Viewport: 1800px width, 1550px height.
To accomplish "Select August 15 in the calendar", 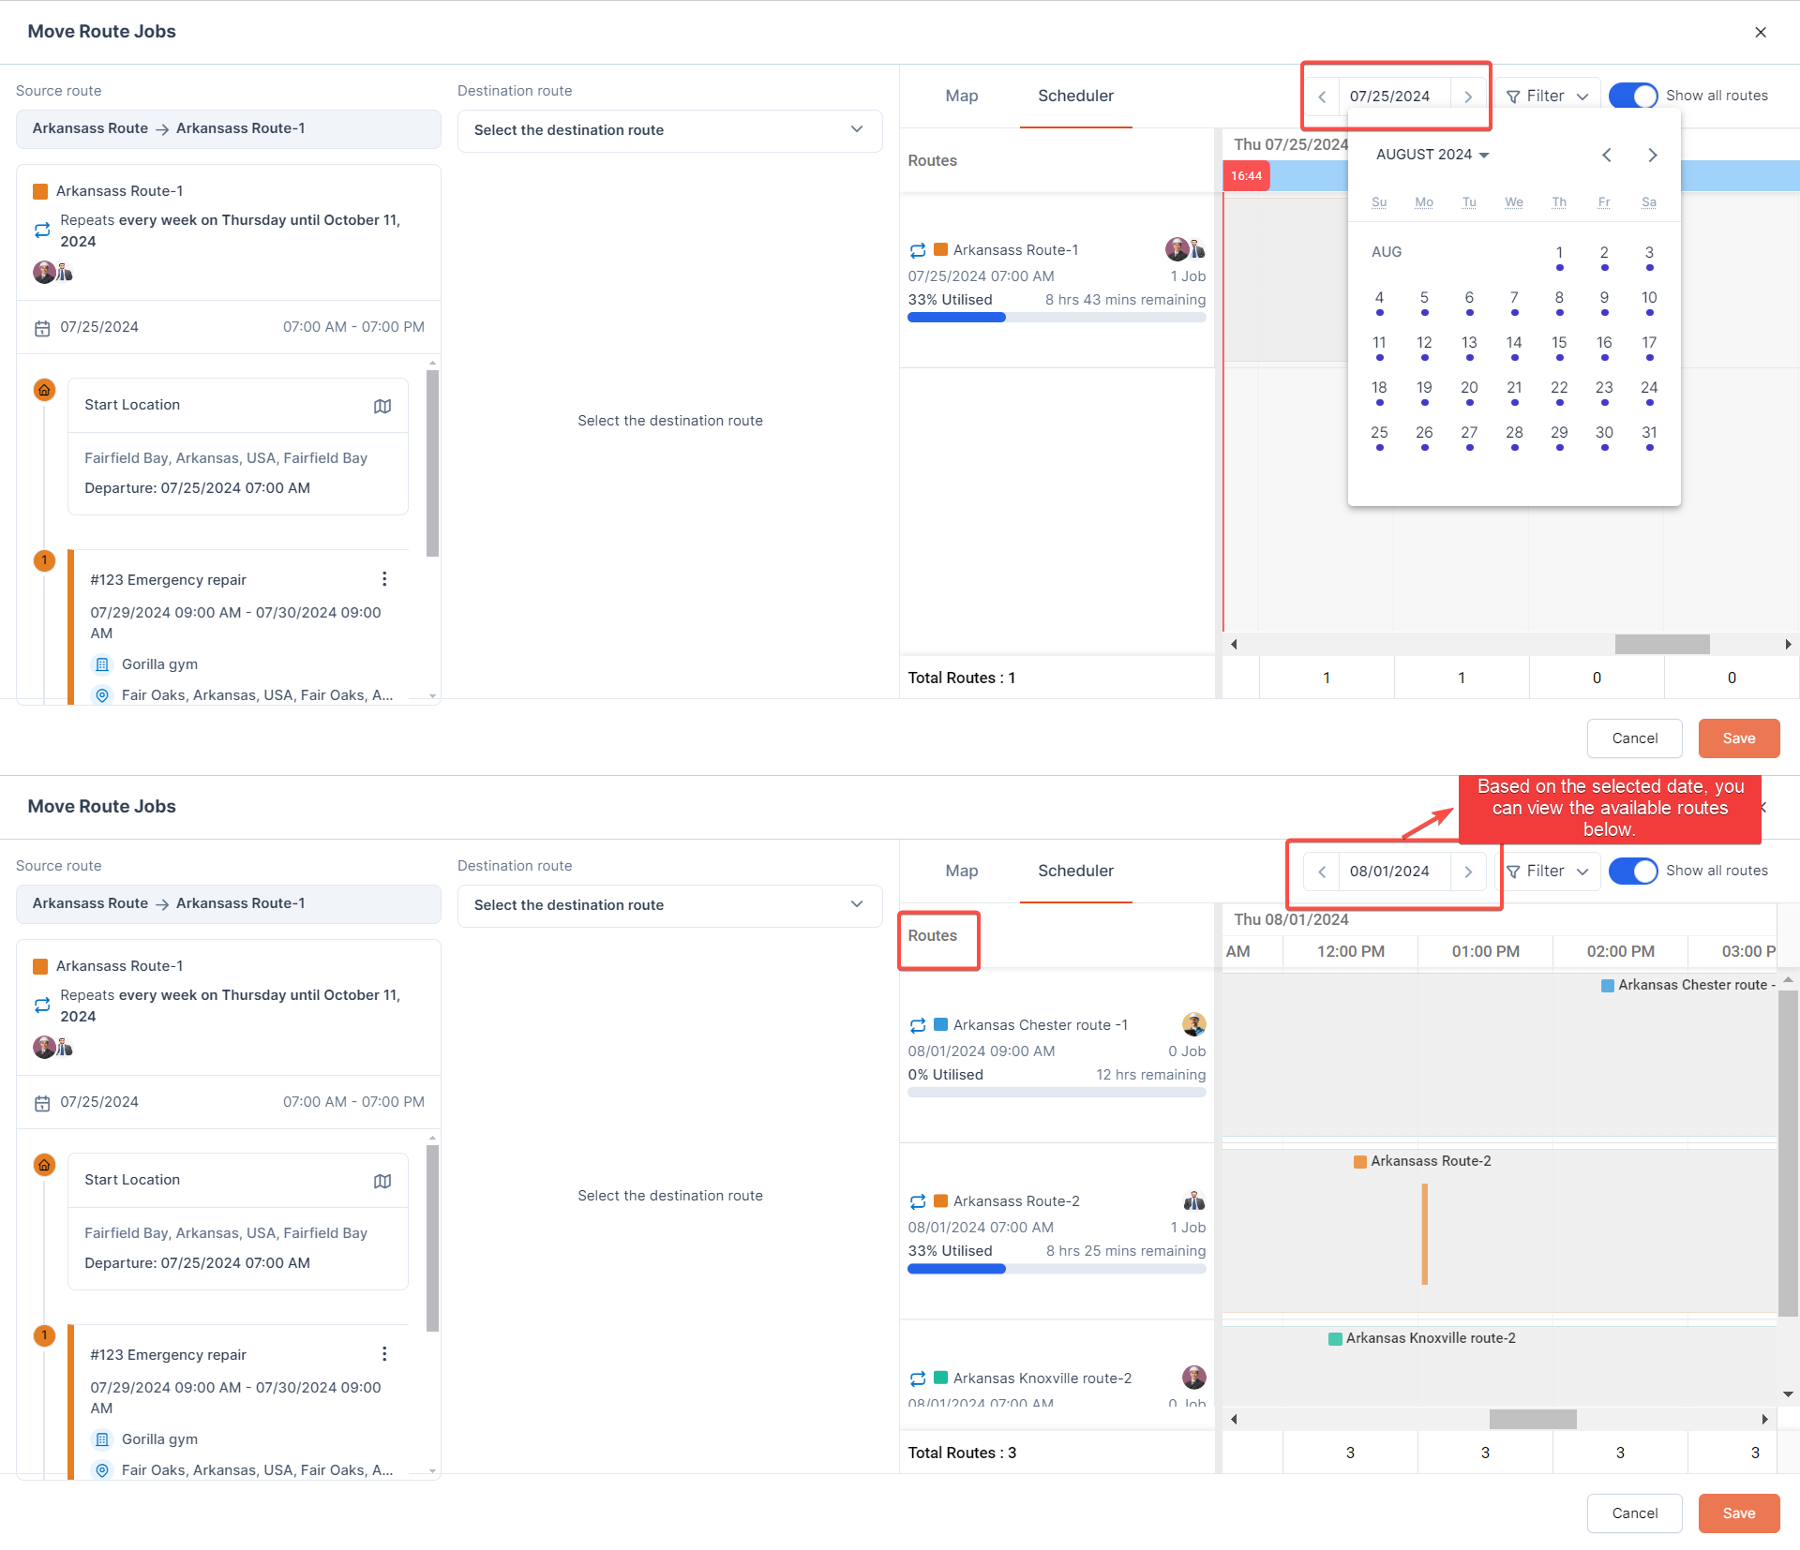I will (x=1559, y=343).
